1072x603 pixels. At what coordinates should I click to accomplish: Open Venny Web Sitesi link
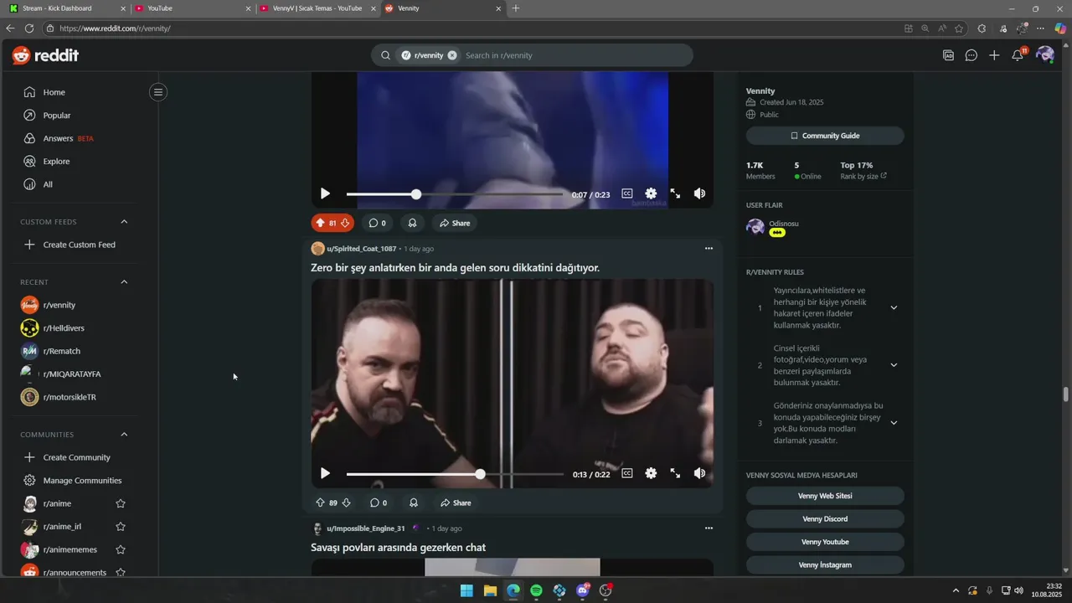pos(825,496)
